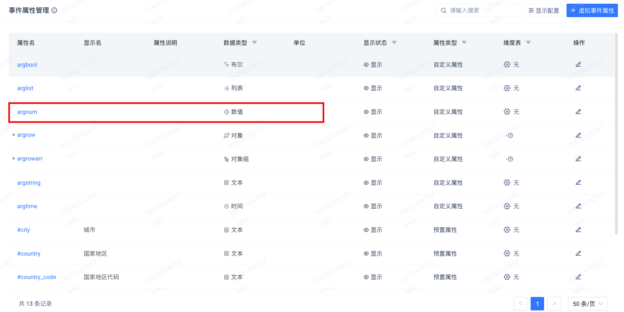Toggle display status eye for argstring
Viewport: 624px width, 312px height.
(366, 183)
